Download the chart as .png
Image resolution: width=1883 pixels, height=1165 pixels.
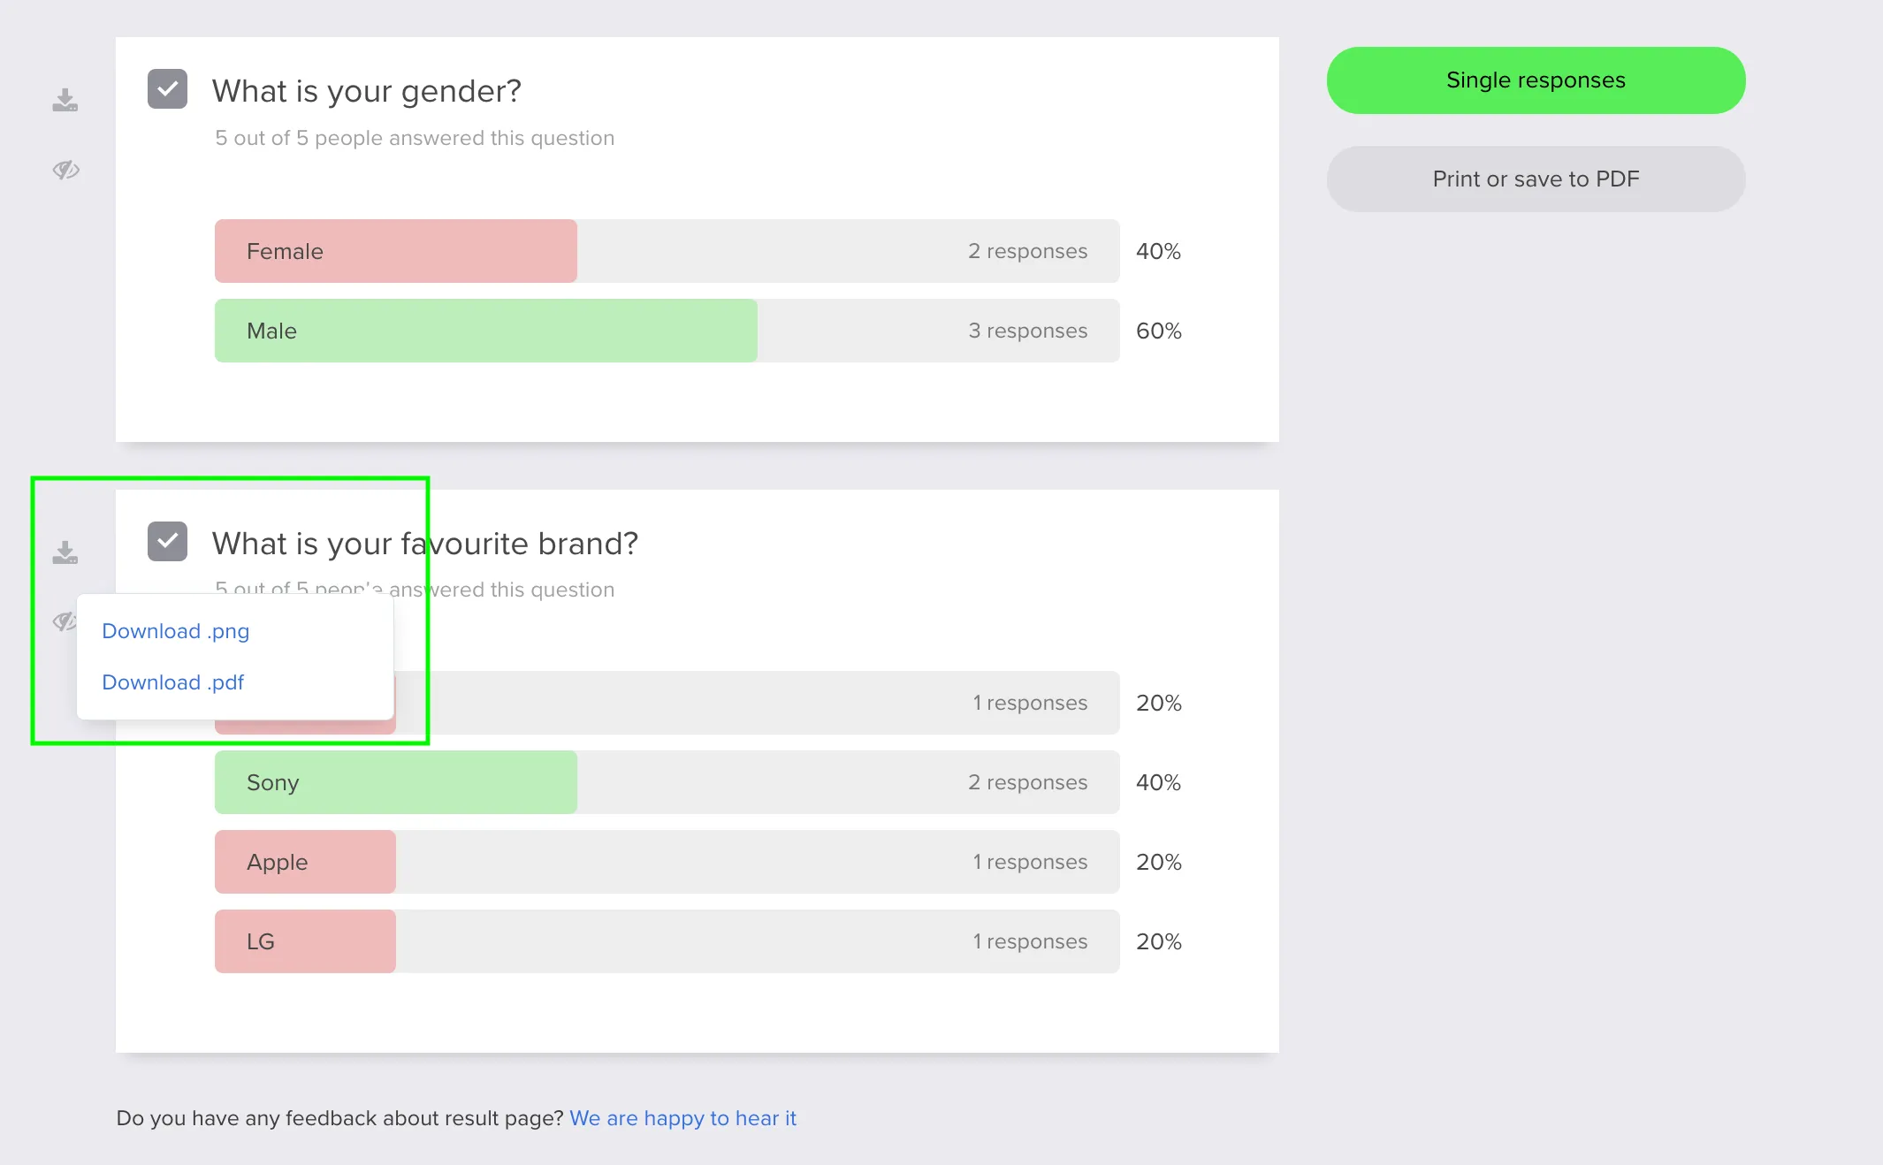[x=175, y=630]
